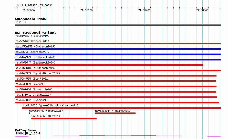
Task: Click the RefSeq Genes track title
Action: [26, 130]
